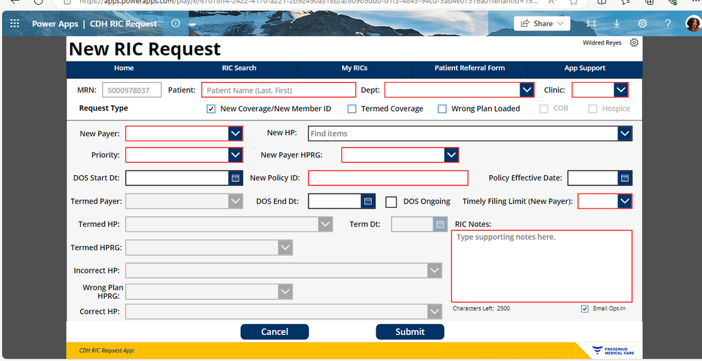Enable the DOS Ongoing checkbox
702x361 pixels.
point(391,202)
